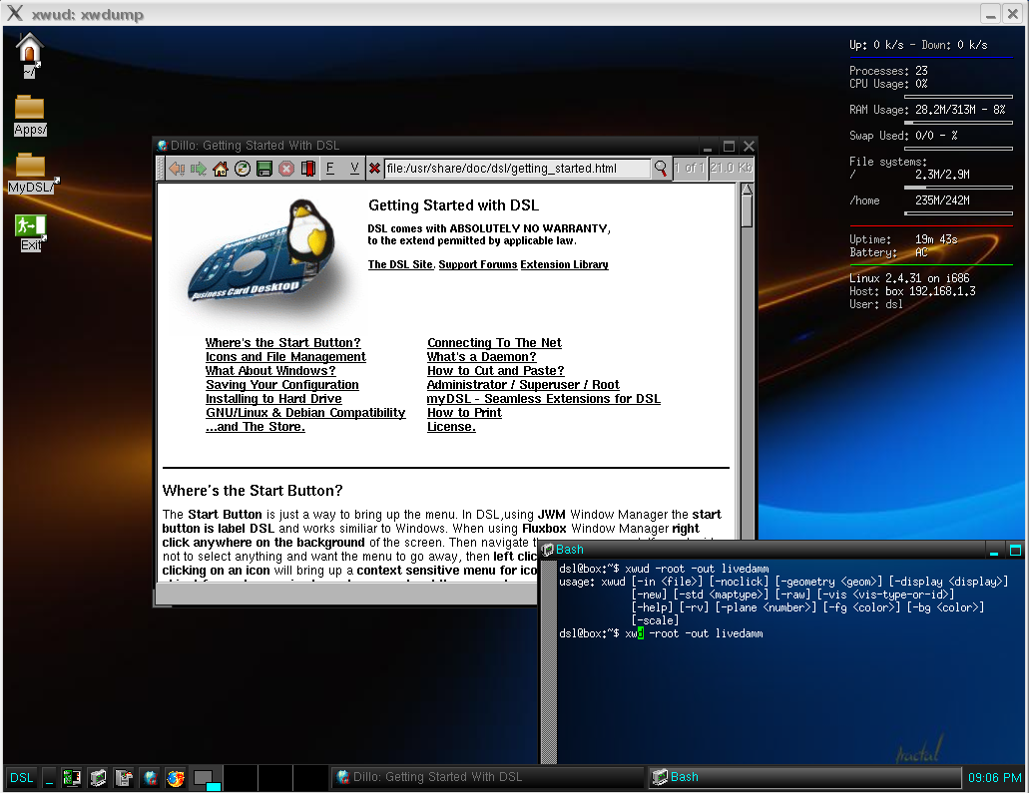Go to Dillo's Home page icon
This screenshot has width=1029, height=793.
[x=221, y=169]
